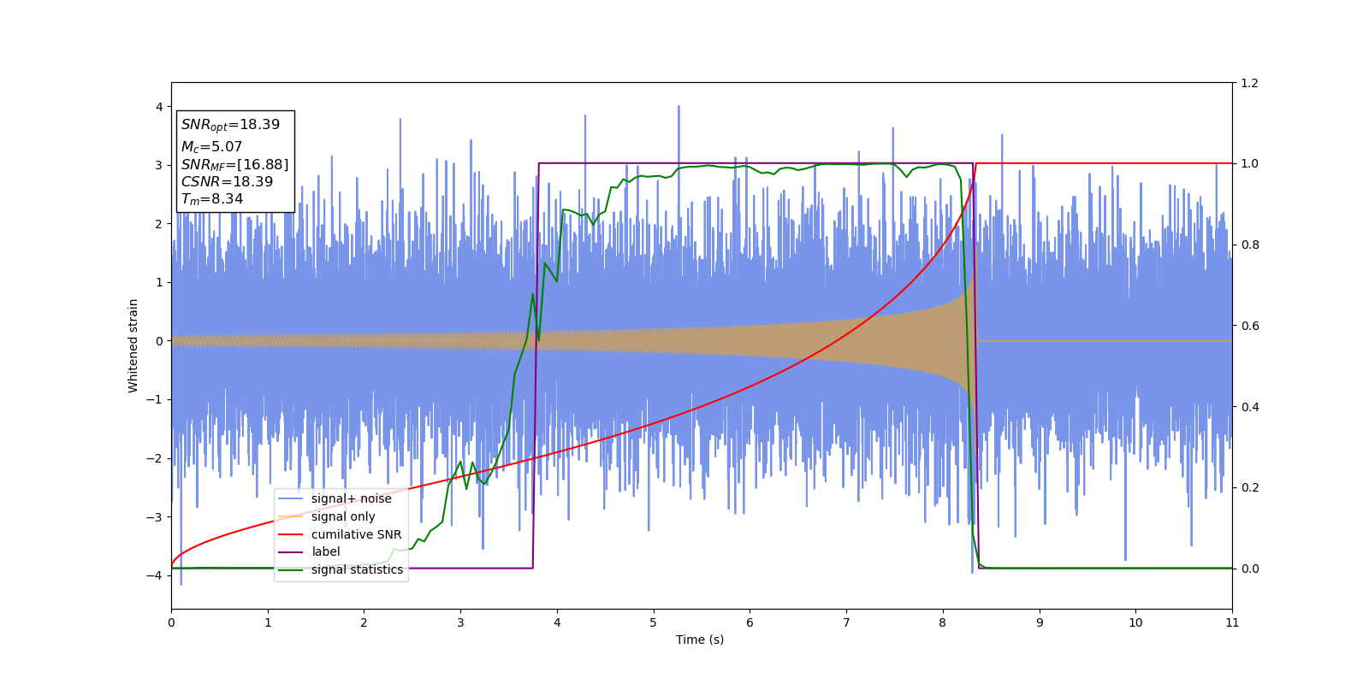This screenshot has height=684, width=1369.
Task: Click the x-axis tick label 11
Action: (1232, 622)
